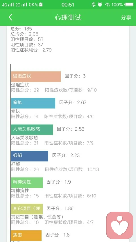This screenshot has width=136, height=242.
Task: Select the orange 强迫症状 bar
Action: point(36,77)
